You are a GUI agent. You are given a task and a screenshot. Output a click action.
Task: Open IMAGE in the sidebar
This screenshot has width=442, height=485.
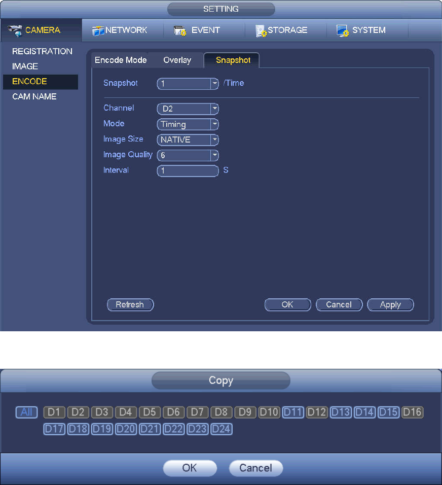[25, 66]
